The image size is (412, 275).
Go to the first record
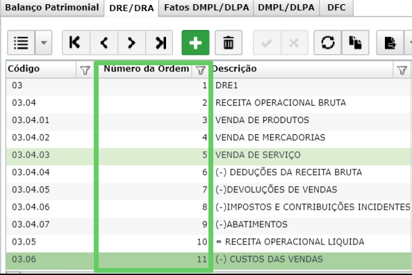tap(76, 42)
